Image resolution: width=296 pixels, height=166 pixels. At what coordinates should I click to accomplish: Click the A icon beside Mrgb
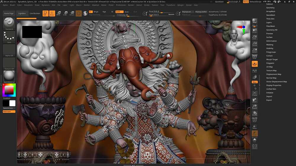[x=91, y=12]
